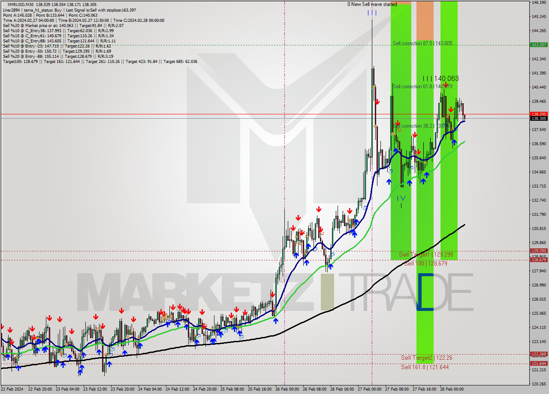Click the 'Target100: 128.679' targets summary line
Screen dimensions: 549x394
click(x=100, y=61)
